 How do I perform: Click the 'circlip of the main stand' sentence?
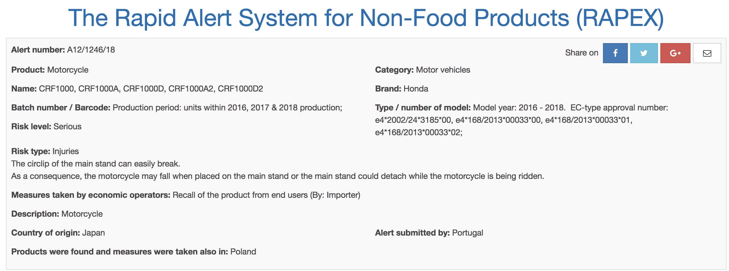[96, 164]
